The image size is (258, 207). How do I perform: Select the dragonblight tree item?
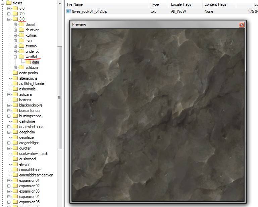coord(29,143)
